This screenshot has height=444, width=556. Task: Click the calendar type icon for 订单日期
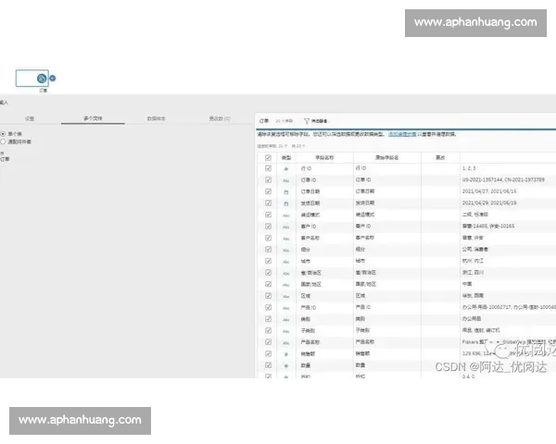[x=286, y=191]
